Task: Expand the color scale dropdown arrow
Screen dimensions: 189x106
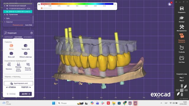Action: (x=115, y=5)
